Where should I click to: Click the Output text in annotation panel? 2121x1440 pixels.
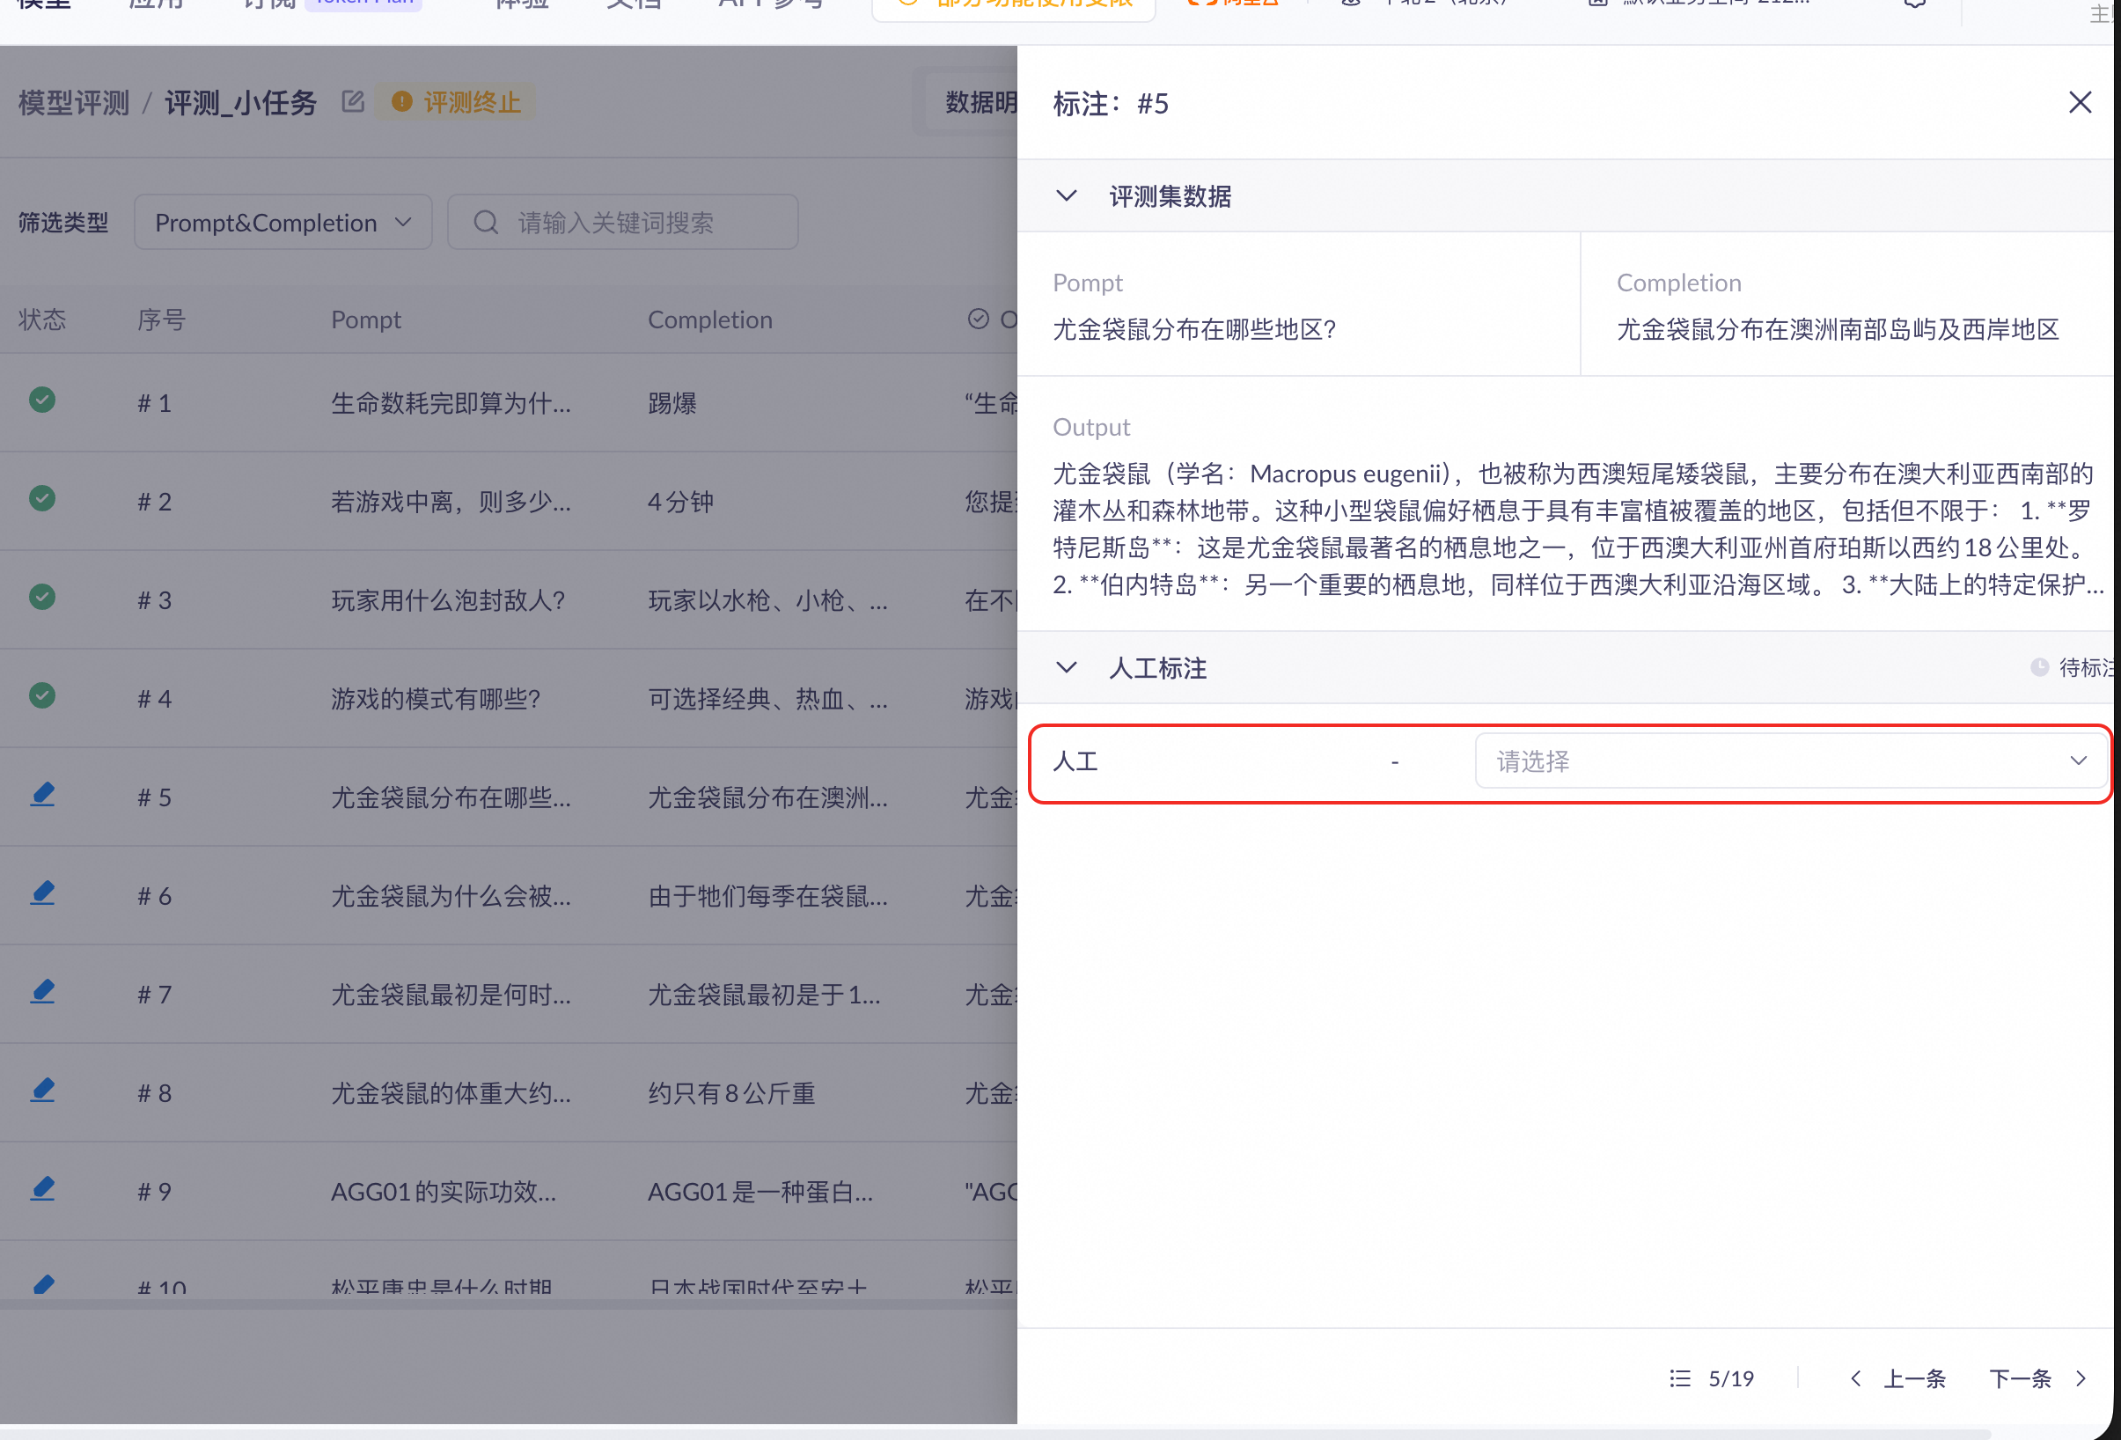coord(1577,529)
